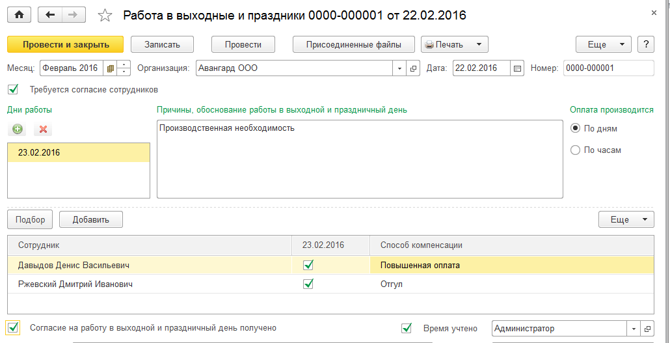Delete the work day with the red cross
Viewport: 670px width, 343px height.
[x=43, y=129]
